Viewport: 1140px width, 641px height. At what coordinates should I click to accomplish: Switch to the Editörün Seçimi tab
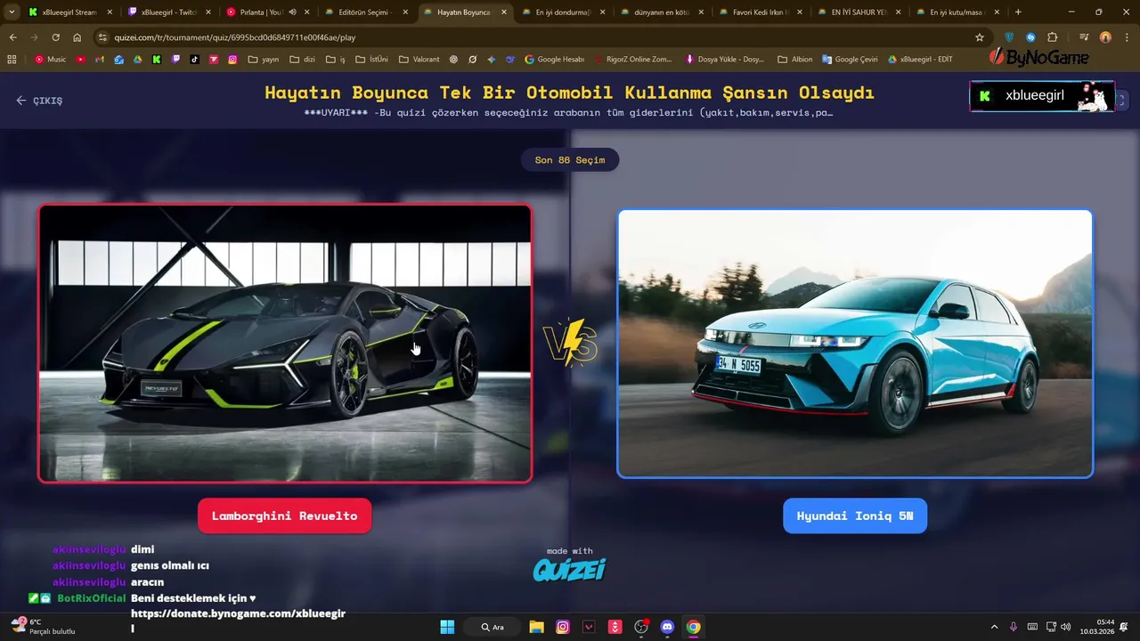366,12
